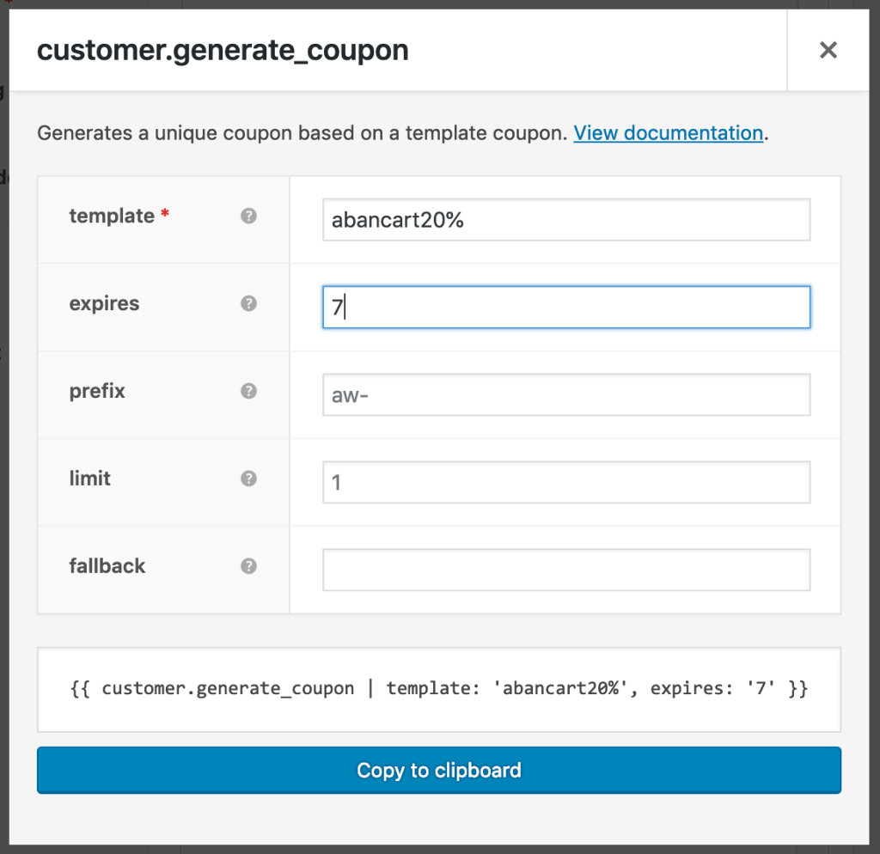
Task: Click the help icon next to fallback
Action: tap(248, 566)
